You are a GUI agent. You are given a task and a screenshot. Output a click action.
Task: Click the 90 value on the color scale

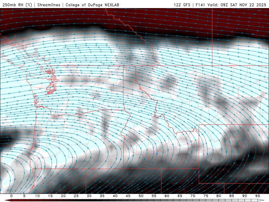coord(244,196)
